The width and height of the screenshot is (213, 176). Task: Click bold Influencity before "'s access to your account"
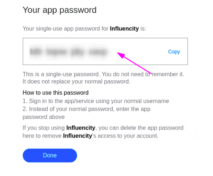point(77,136)
